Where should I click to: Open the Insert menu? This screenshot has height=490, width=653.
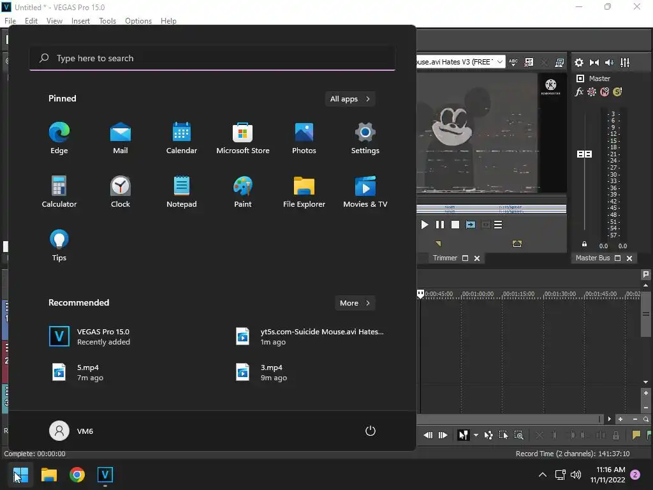coord(80,21)
